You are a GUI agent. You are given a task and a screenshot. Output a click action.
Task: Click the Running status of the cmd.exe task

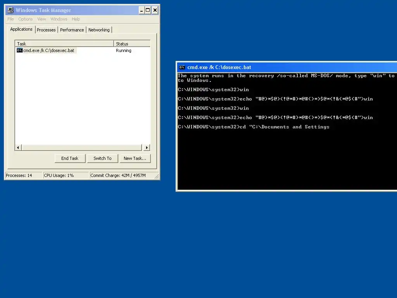tap(124, 50)
